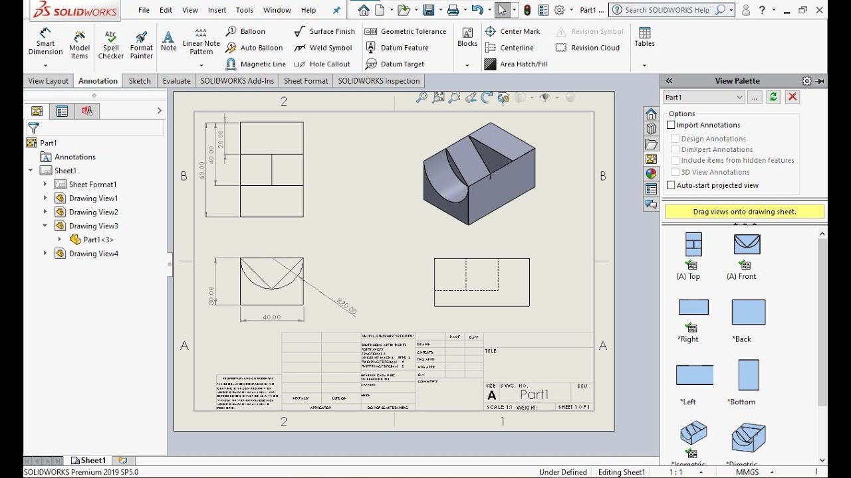Expand Drawing View1 in the tree
Screen dimensions: 851x478
[45, 198]
